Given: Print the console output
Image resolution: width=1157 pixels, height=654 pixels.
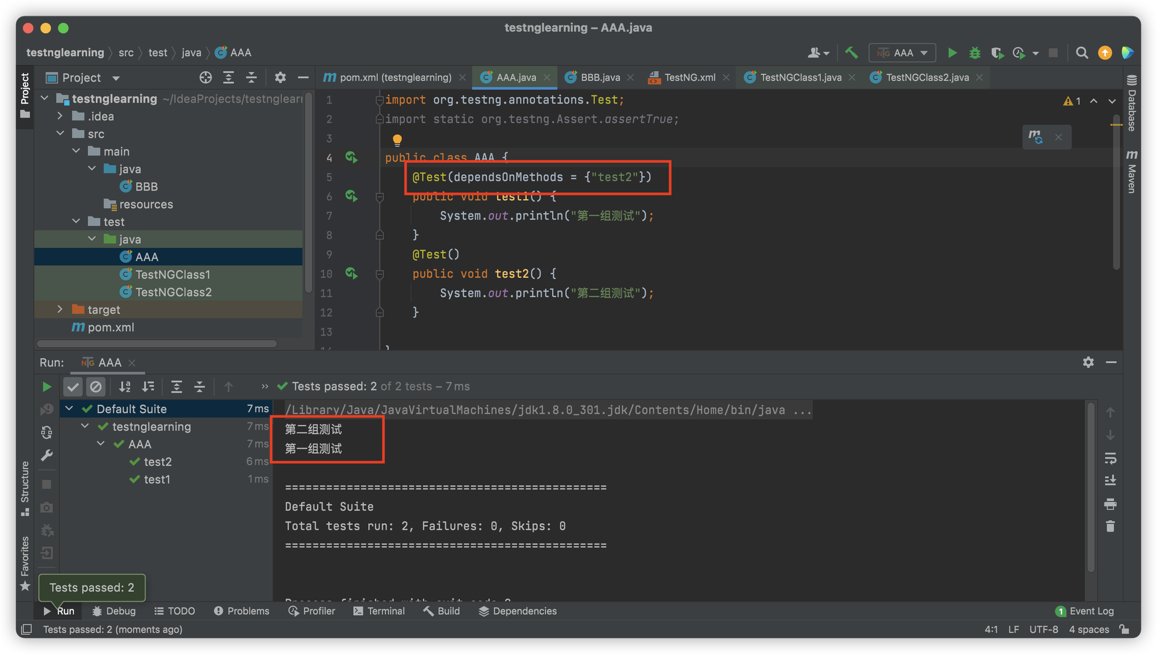Looking at the screenshot, I should (1111, 504).
